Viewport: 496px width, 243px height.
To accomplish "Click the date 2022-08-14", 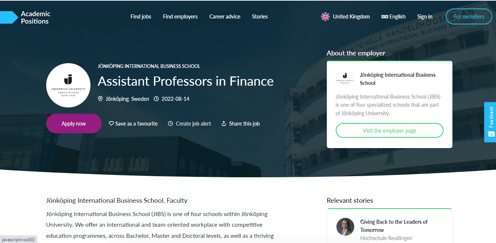I will pyautogui.click(x=175, y=99).
